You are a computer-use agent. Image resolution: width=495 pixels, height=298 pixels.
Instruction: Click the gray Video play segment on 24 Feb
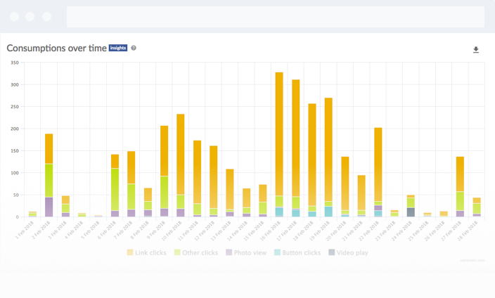tap(411, 212)
